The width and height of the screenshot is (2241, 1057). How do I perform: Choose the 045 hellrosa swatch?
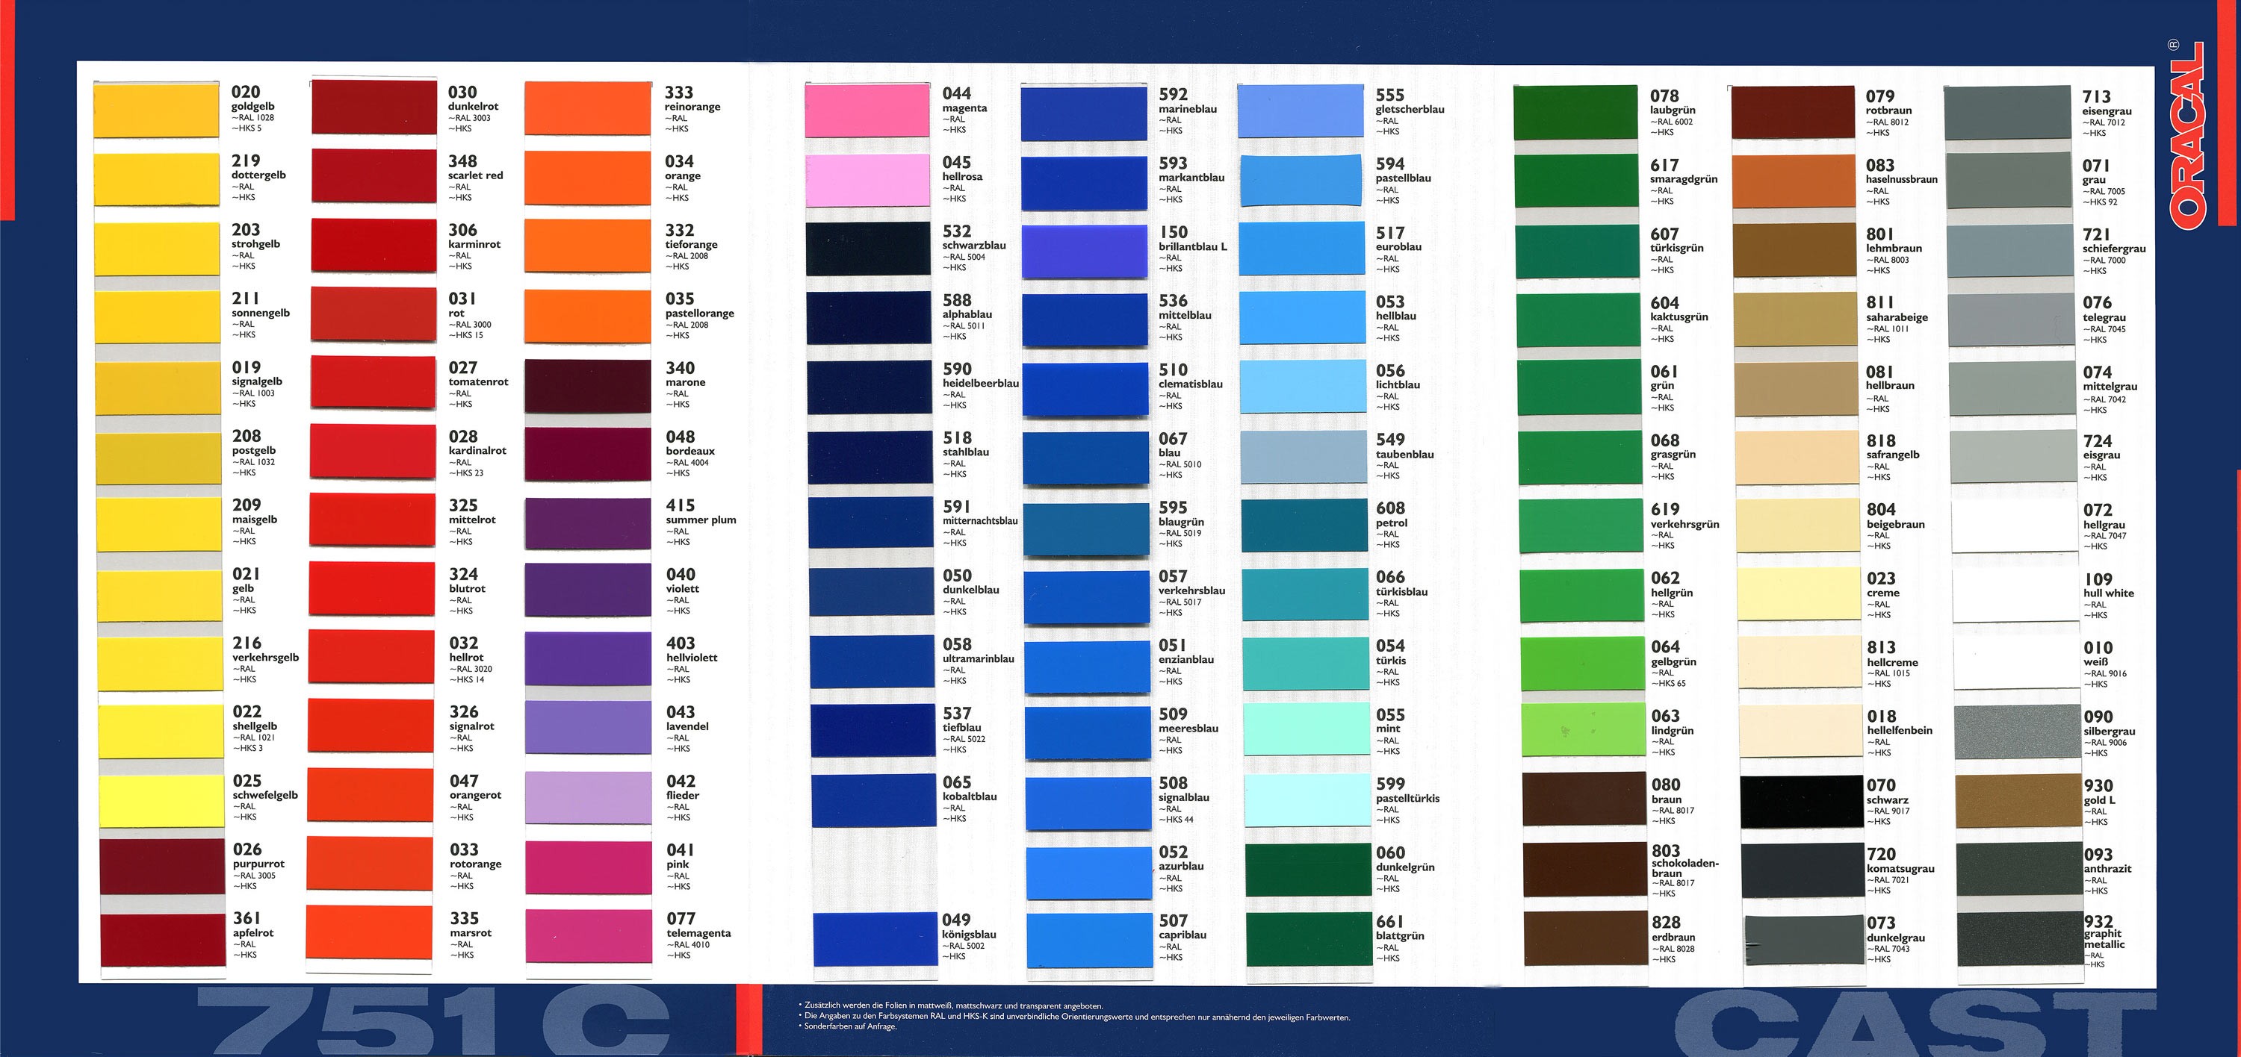[x=868, y=181]
